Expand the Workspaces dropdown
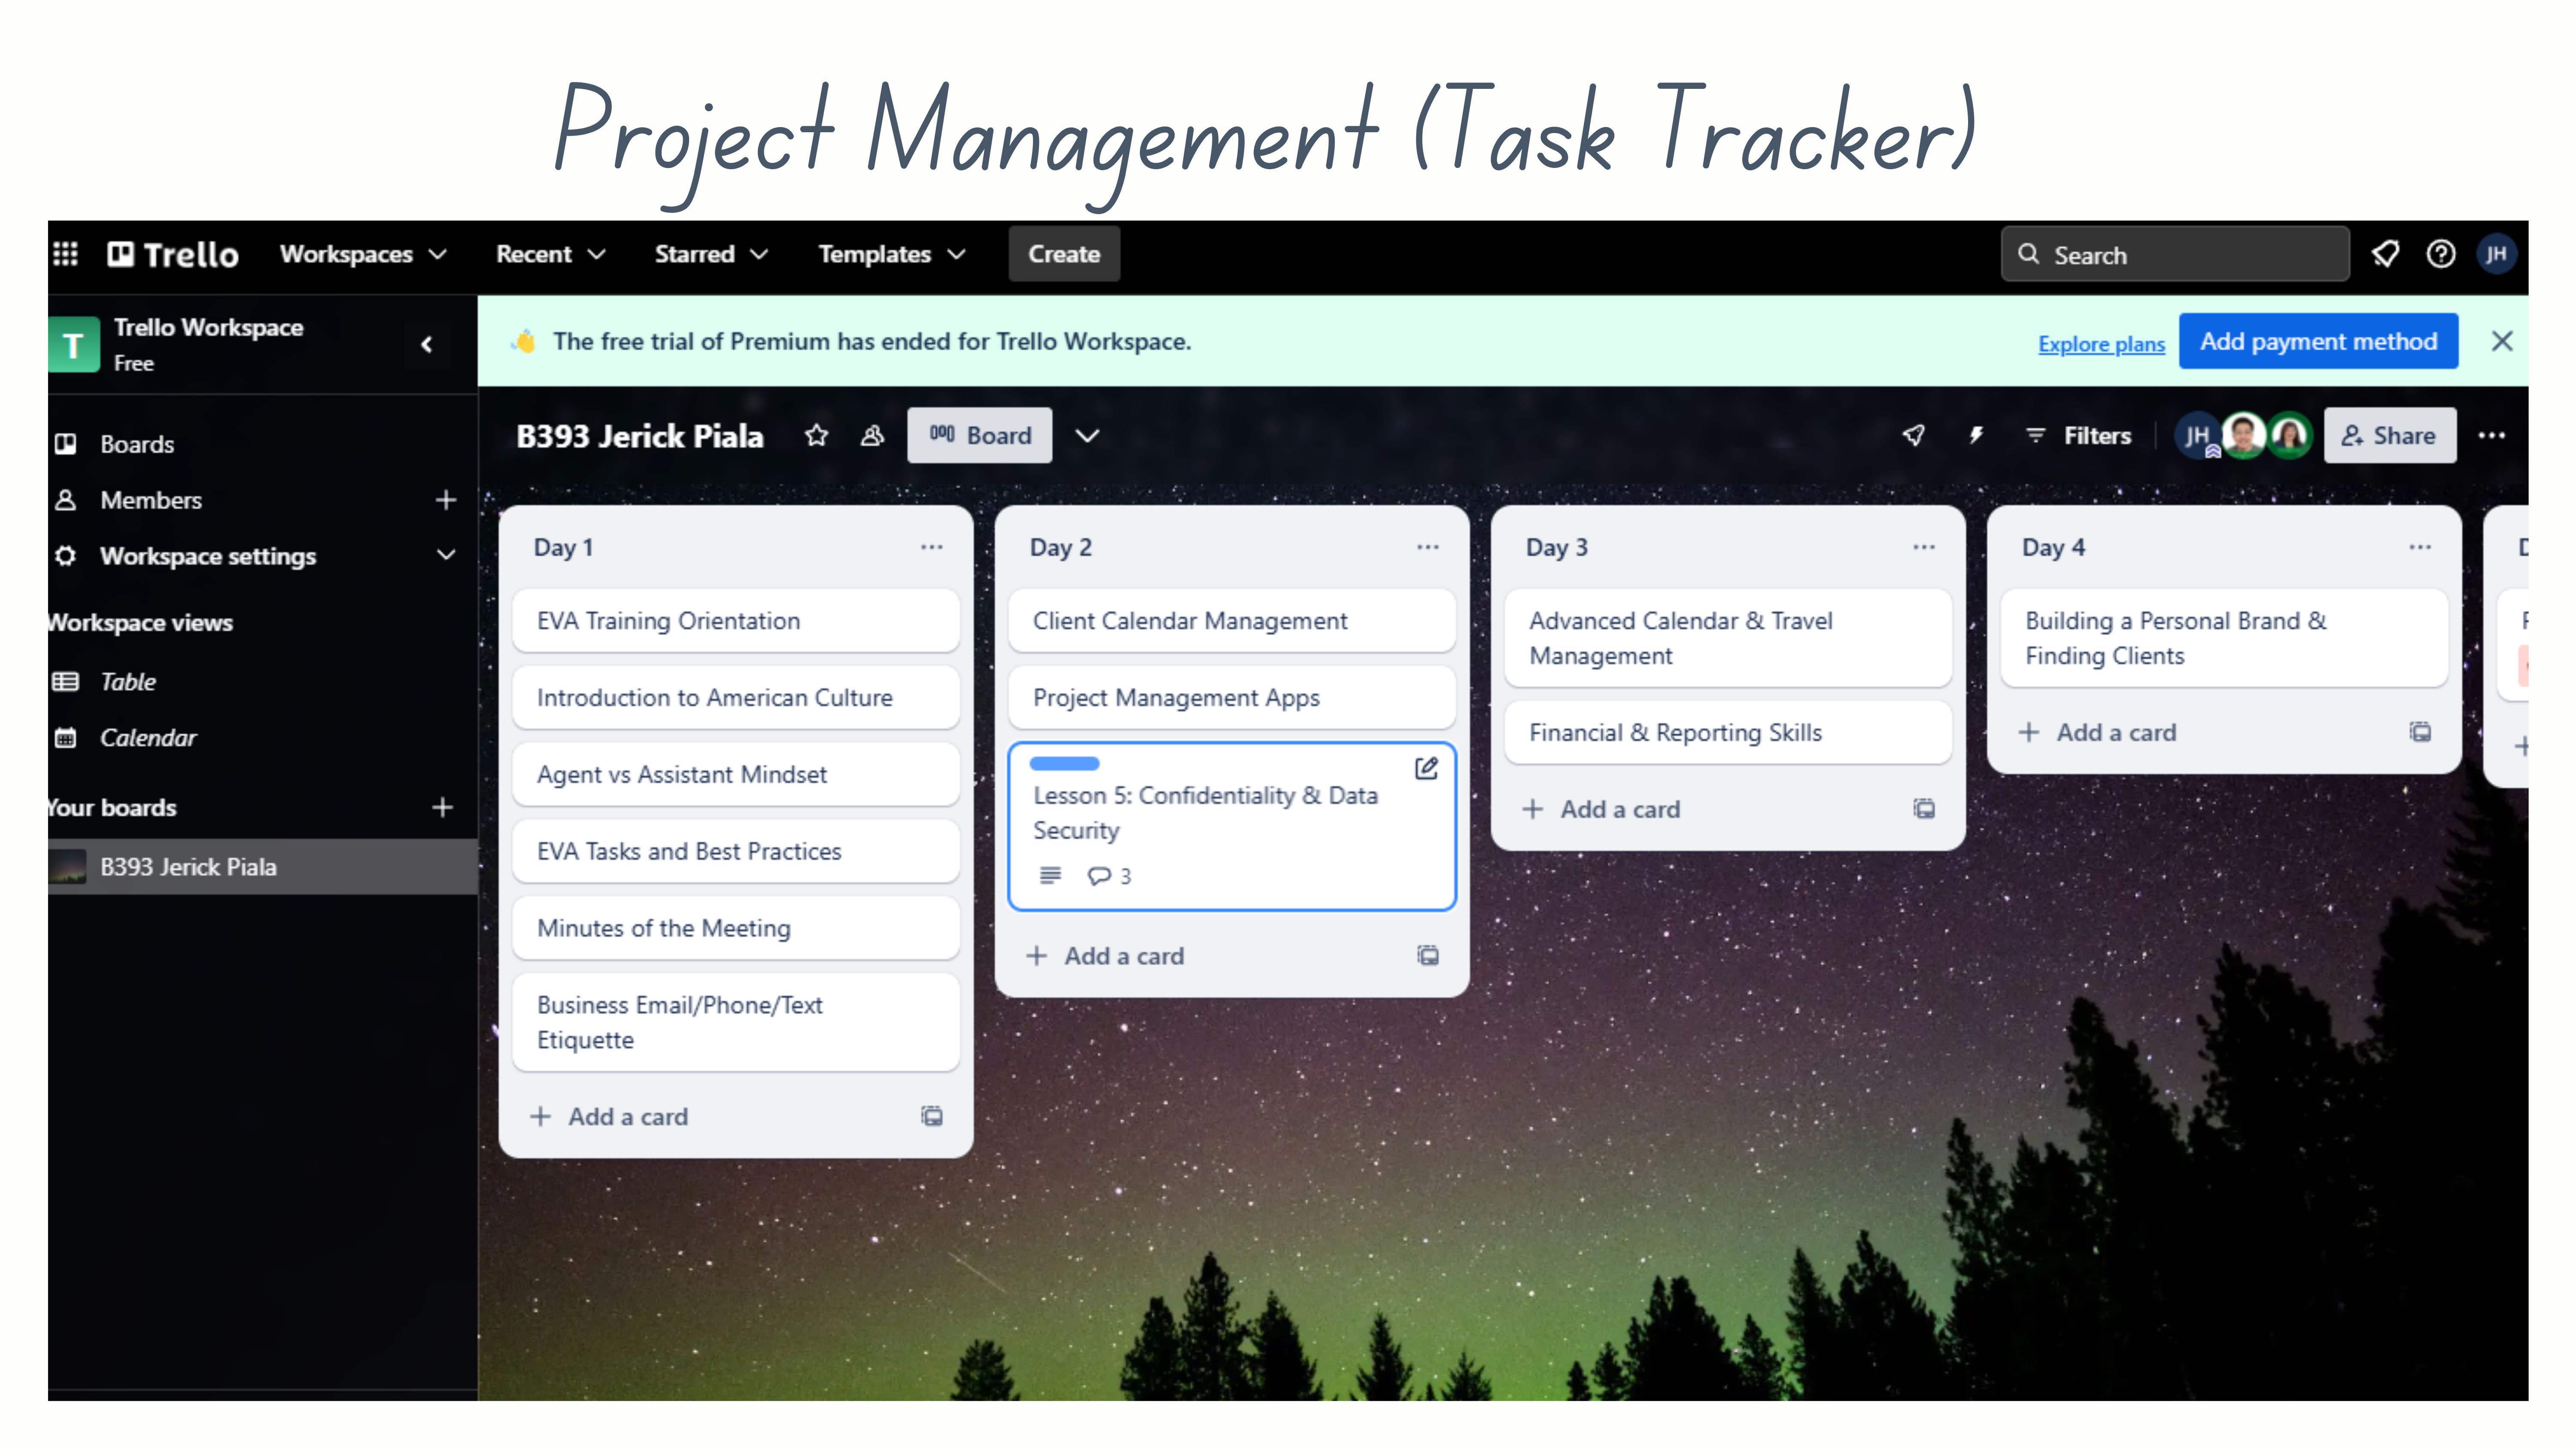The width and height of the screenshot is (2576, 1449). [x=363, y=254]
